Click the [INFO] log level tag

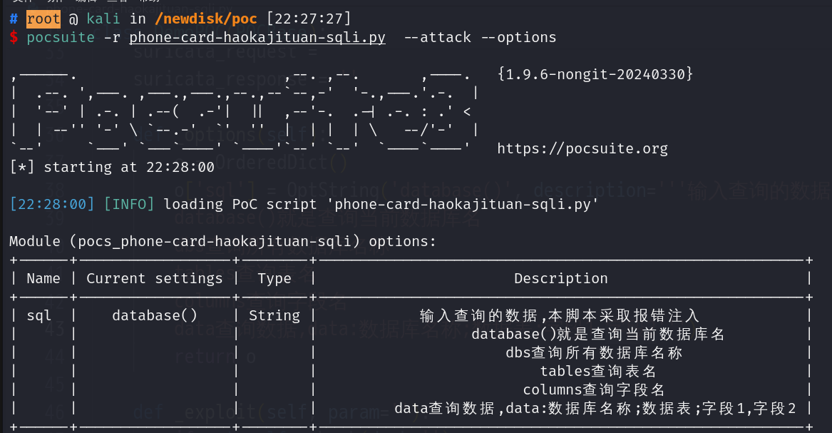coord(129,204)
